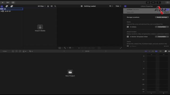Screen dimensions: 170x95
Task: Open the Fit zoom dropdown
Action: point(111,6)
